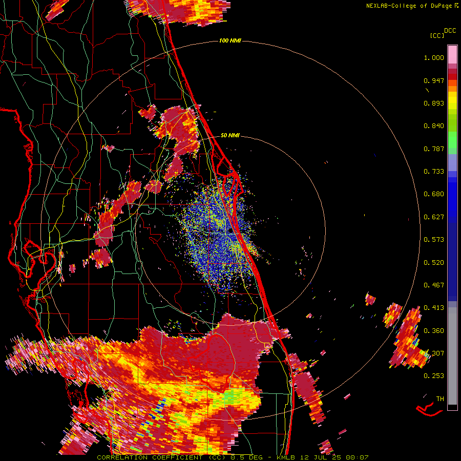Pick the periwinkle light-blue swatch on color bar
The image size is (461, 461).
pyautogui.click(x=452, y=162)
